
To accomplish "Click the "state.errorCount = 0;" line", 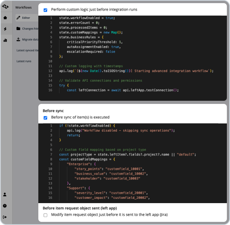I will point(79,23).
